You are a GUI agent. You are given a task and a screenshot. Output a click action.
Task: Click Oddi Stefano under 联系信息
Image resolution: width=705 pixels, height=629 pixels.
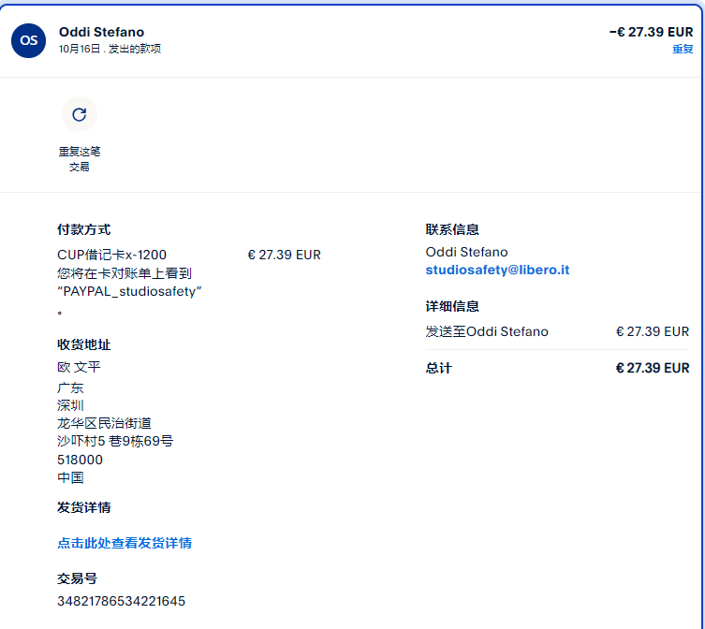click(x=466, y=252)
